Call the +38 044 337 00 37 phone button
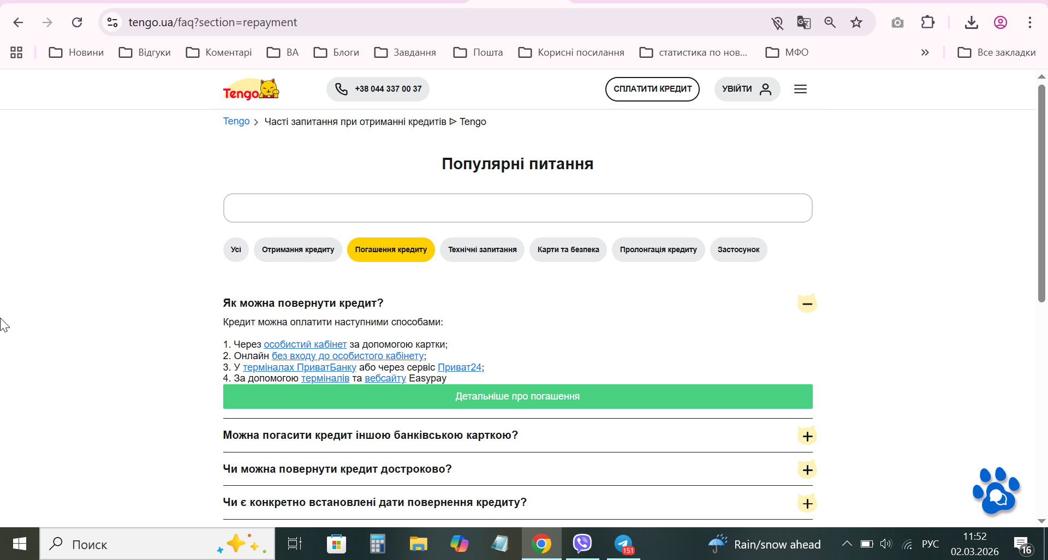The height and width of the screenshot is (560, 1048). pyautogui.click(x=378, y=89)
